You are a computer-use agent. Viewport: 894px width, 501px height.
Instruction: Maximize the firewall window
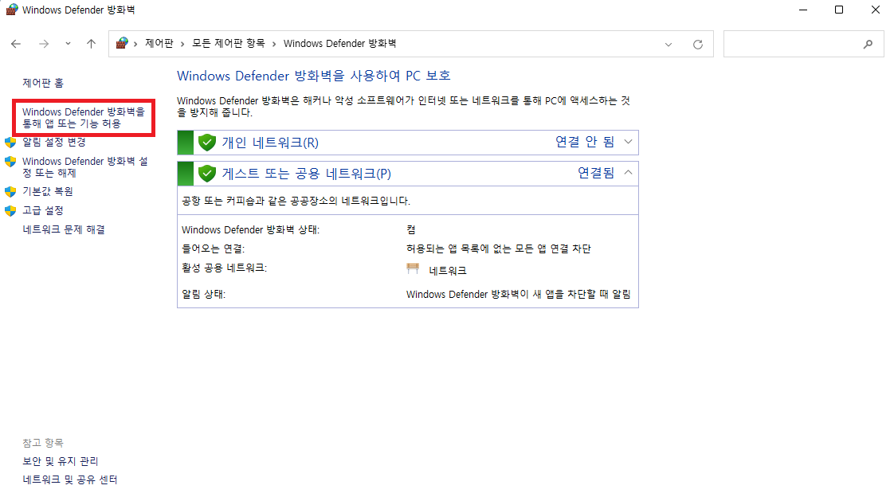(839, 10)
